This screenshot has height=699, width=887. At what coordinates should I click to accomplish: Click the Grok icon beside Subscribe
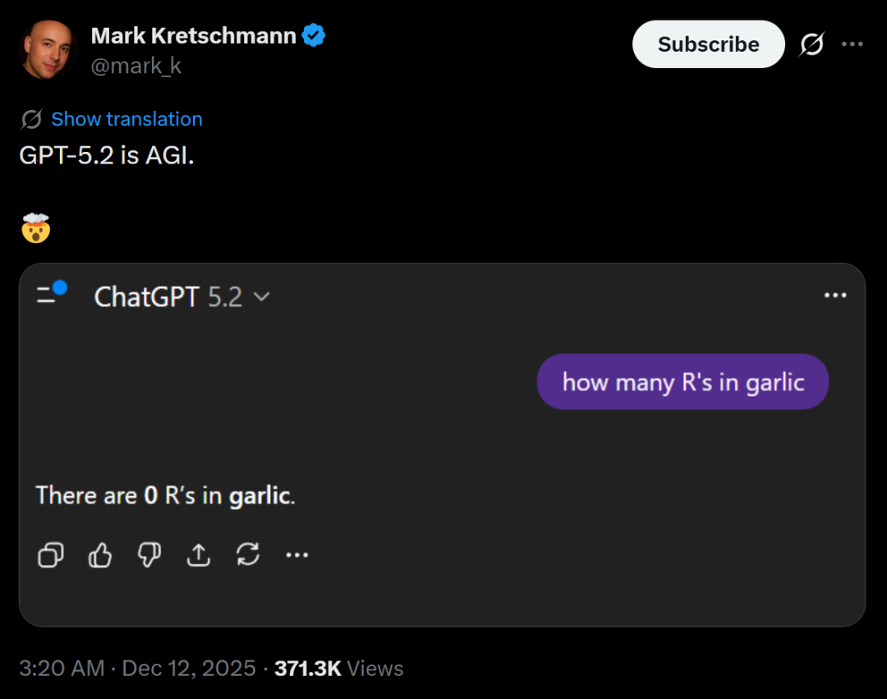811,44
